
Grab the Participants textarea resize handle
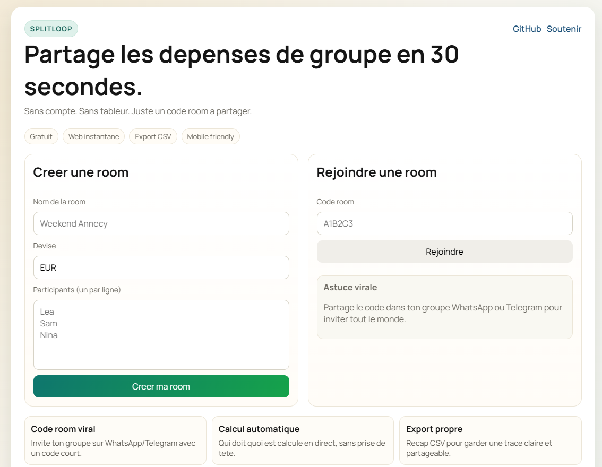[x=286, y=367]
